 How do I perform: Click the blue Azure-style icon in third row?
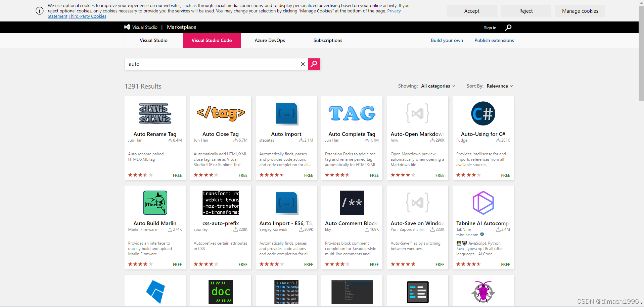pos(155,292)
